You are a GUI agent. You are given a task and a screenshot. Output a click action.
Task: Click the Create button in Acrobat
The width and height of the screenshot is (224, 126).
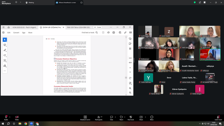click(x=98, y=27)
